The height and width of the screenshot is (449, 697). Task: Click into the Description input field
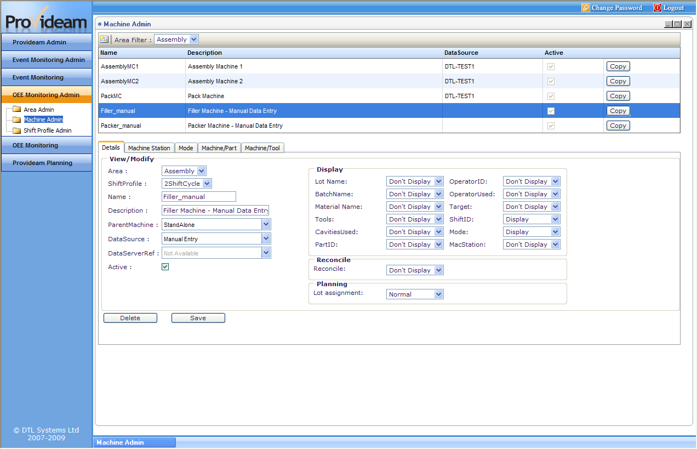pyautogui.click(x=215, y=211)
